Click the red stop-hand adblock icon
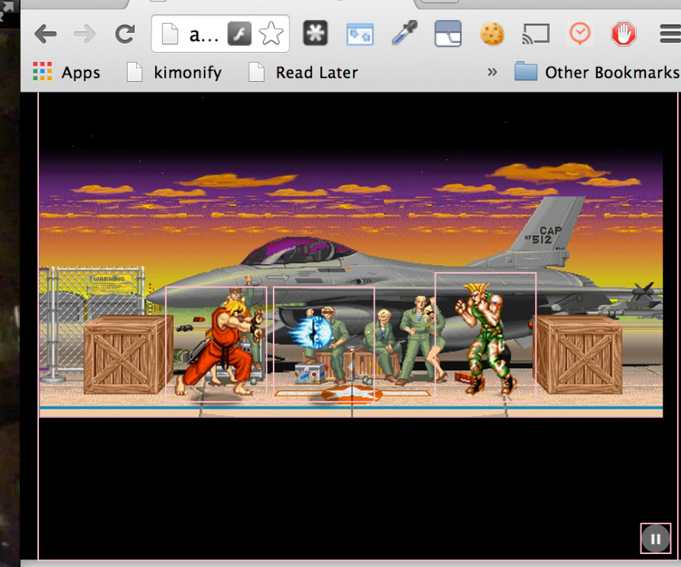The image size is (681, 567). coord(624,34)
